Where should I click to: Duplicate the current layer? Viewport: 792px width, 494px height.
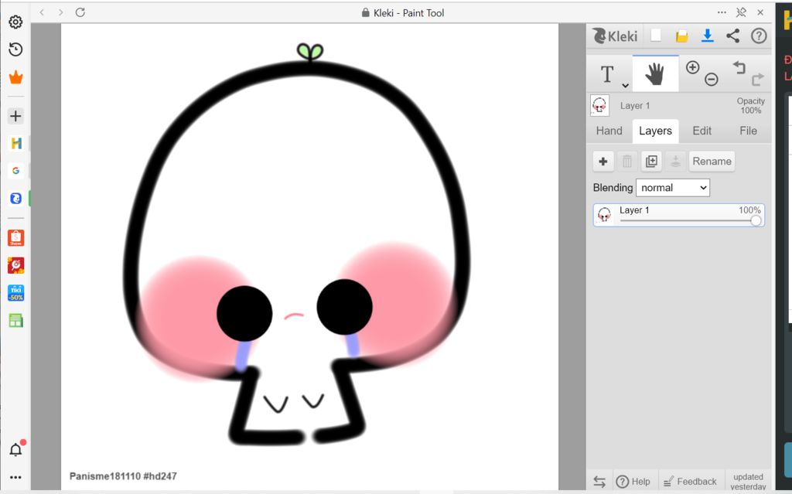pos(651,161)
